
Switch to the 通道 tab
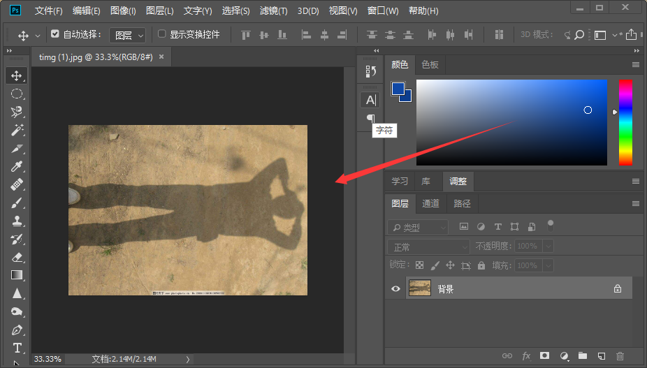coord(431,203)
